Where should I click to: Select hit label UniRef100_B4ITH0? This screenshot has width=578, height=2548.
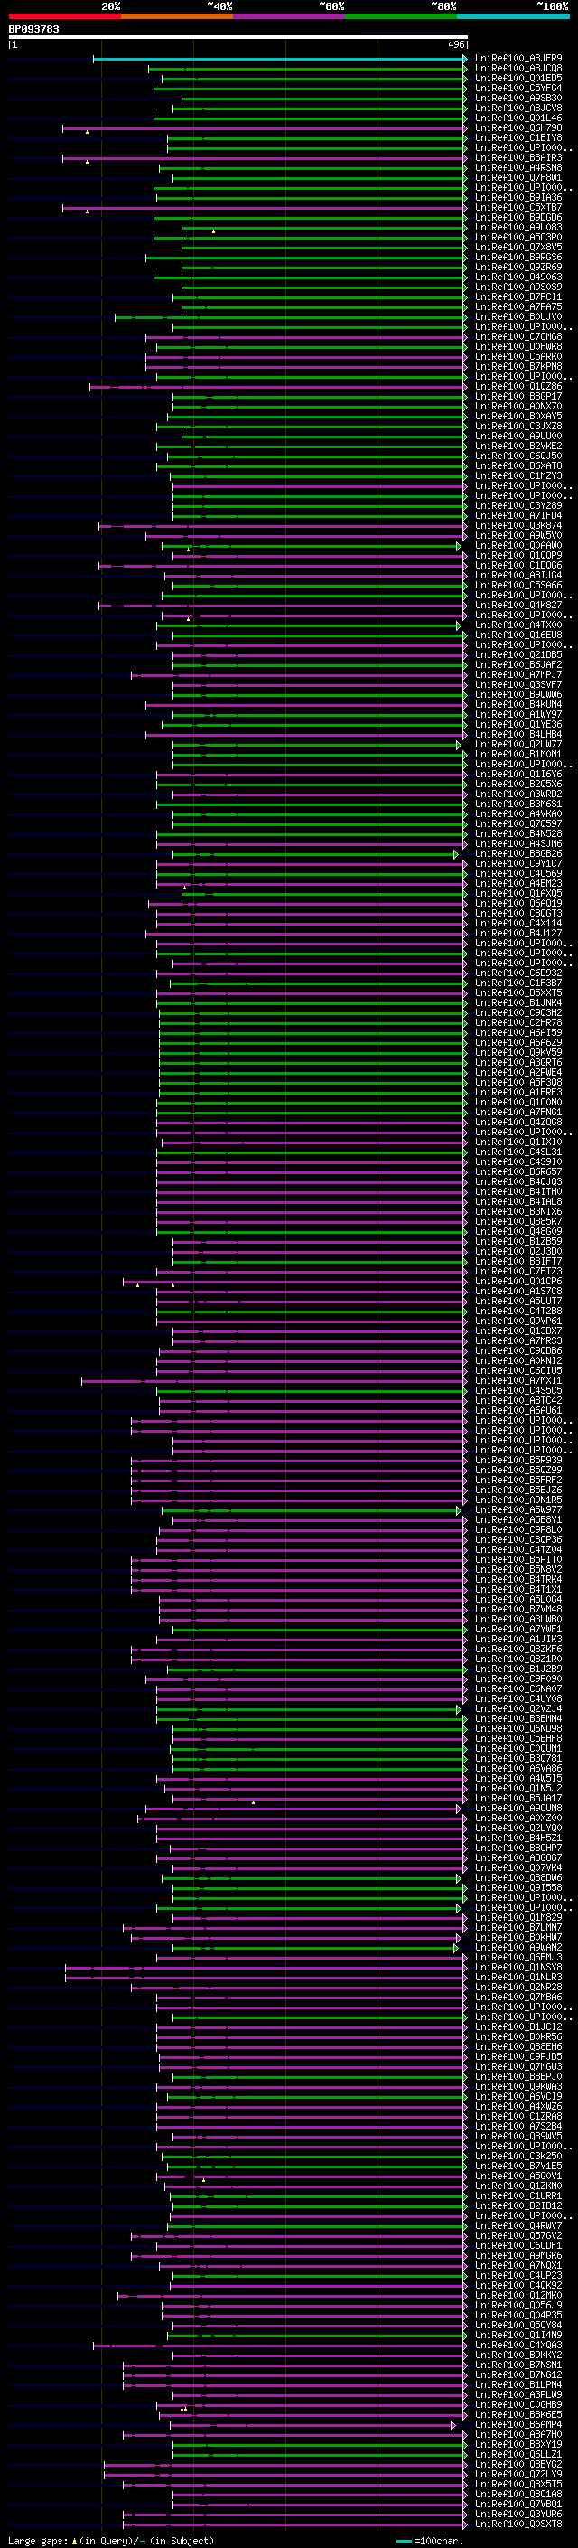pyautogui.click(x=518, y=1191)
